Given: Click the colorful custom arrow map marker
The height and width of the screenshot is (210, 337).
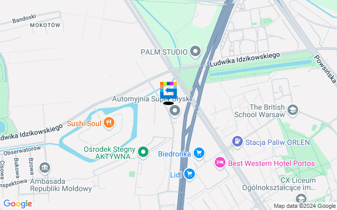Looking at the screenshot, I should (168, 90).
